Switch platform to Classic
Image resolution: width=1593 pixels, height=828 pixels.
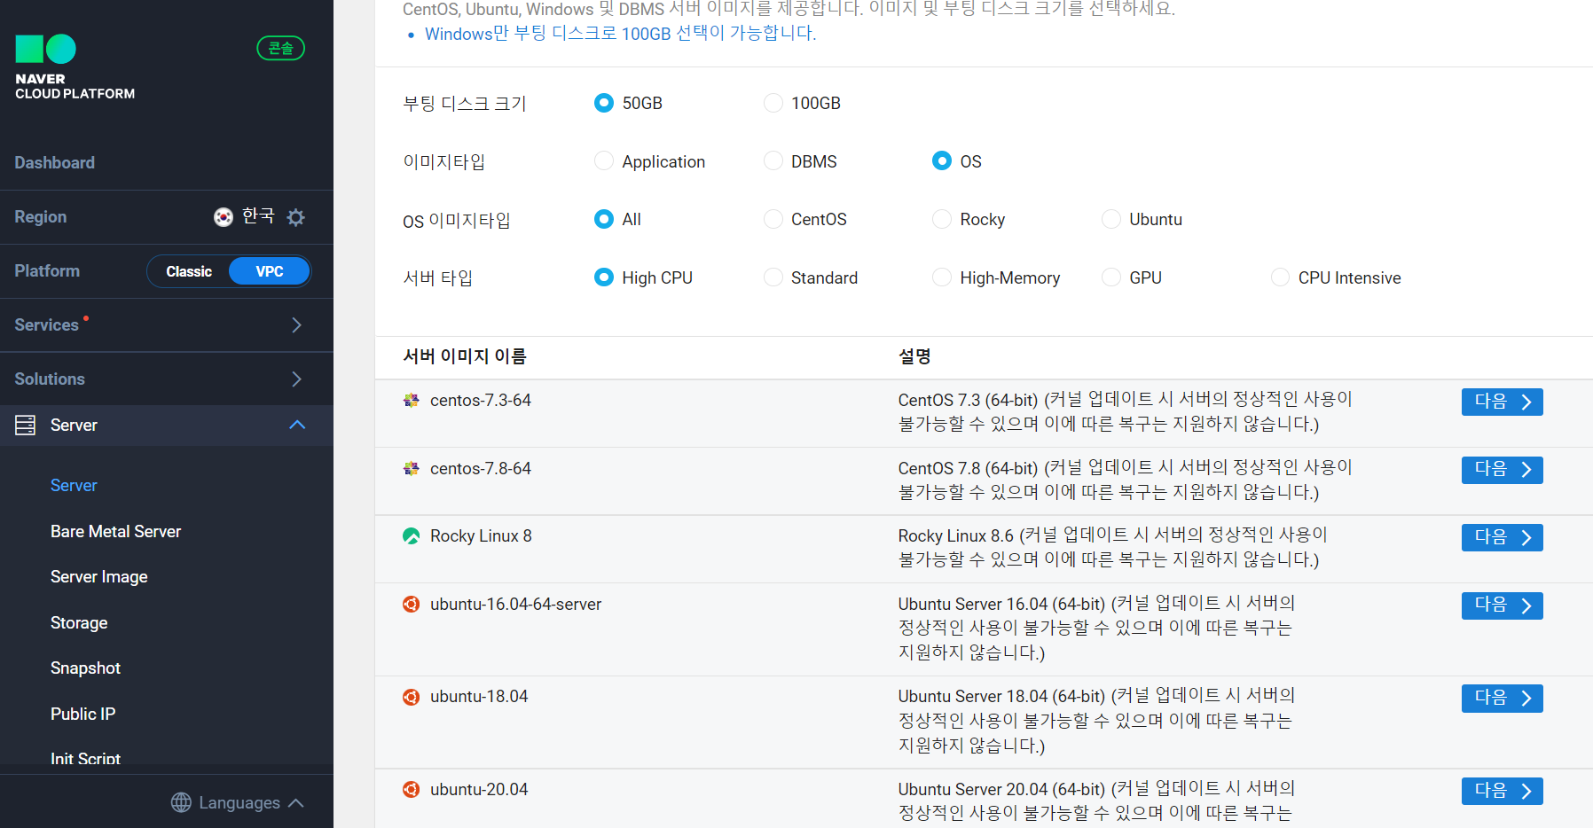click(189, 271)
